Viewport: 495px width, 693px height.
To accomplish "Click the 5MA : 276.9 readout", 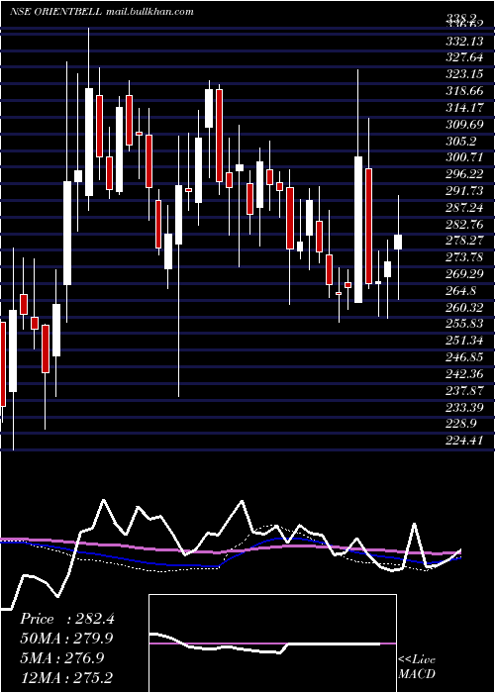I will click(x=61, y=657).
